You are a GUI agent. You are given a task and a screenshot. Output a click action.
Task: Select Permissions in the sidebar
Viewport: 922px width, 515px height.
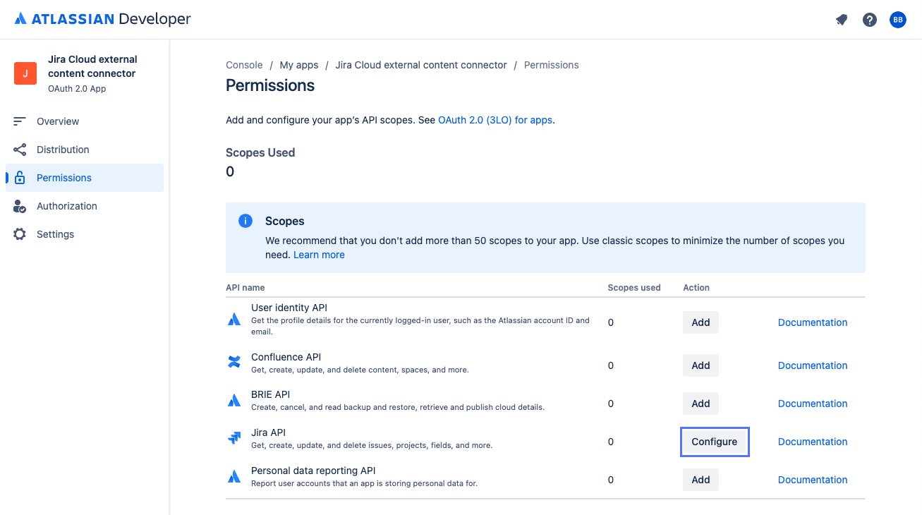[85, 178]
